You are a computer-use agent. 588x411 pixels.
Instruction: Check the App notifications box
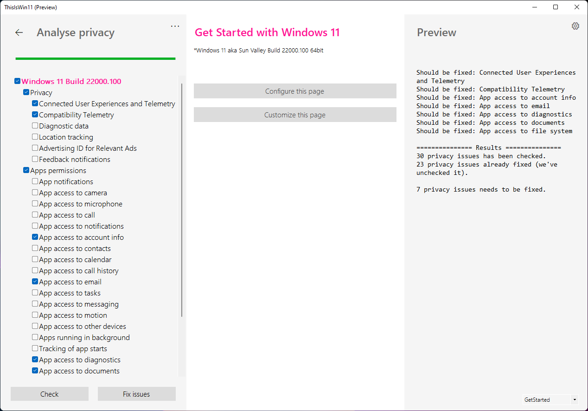[x=35, y=181]
